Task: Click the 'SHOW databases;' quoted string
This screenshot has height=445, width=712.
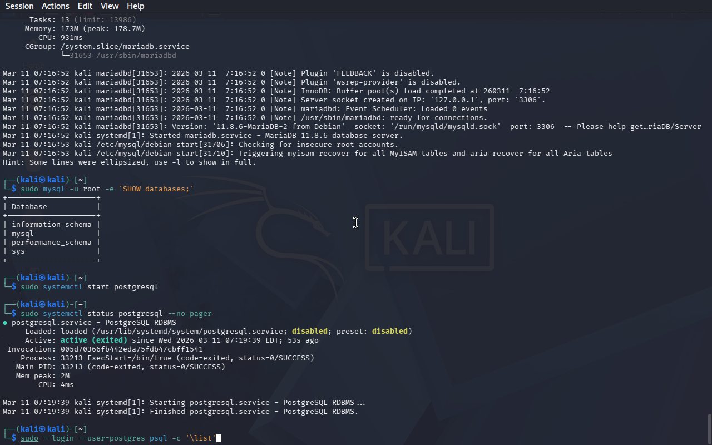Action: [156, 189]
